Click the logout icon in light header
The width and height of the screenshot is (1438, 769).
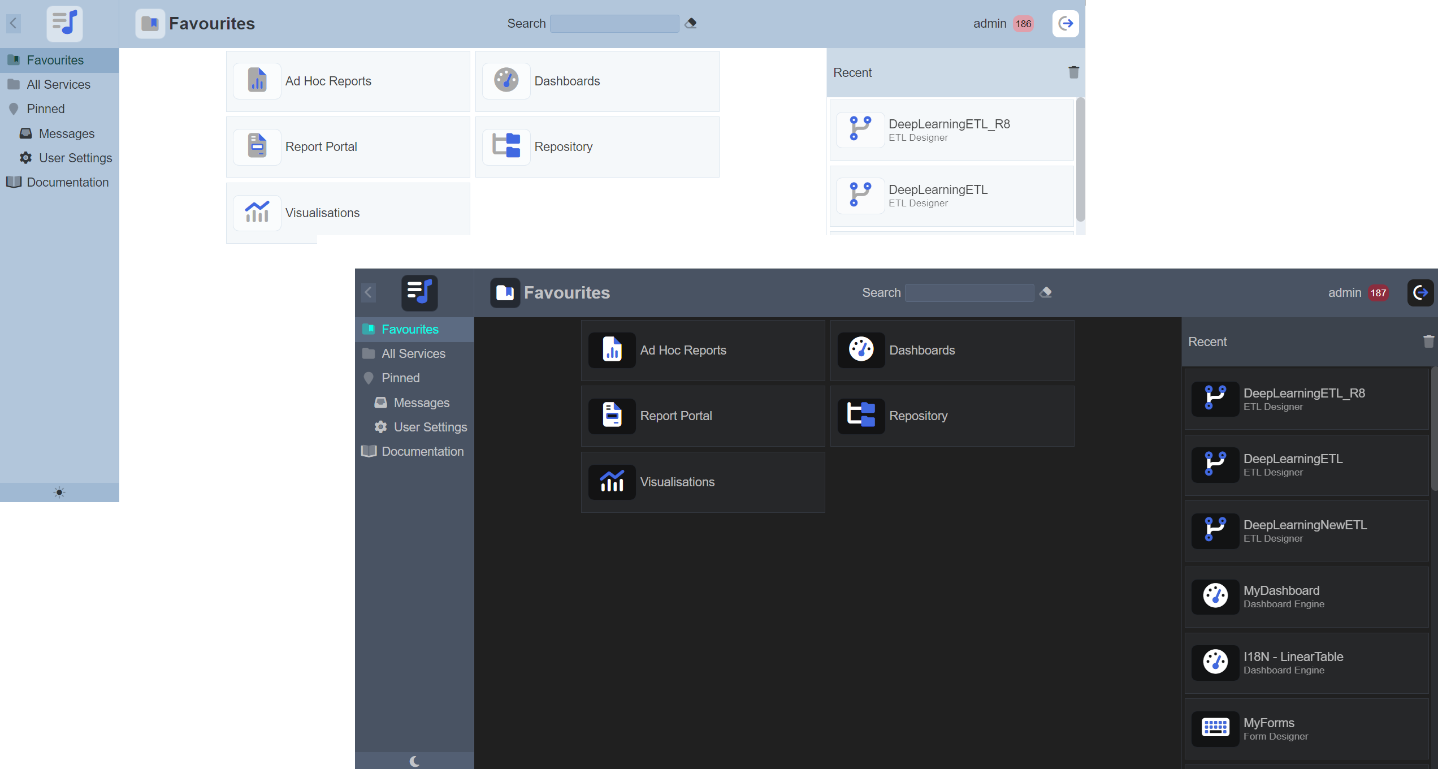click(1065, 24)
